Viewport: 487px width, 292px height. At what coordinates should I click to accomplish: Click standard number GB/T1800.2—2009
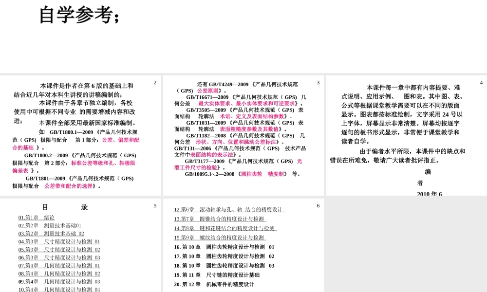click(x=46, y=155)
